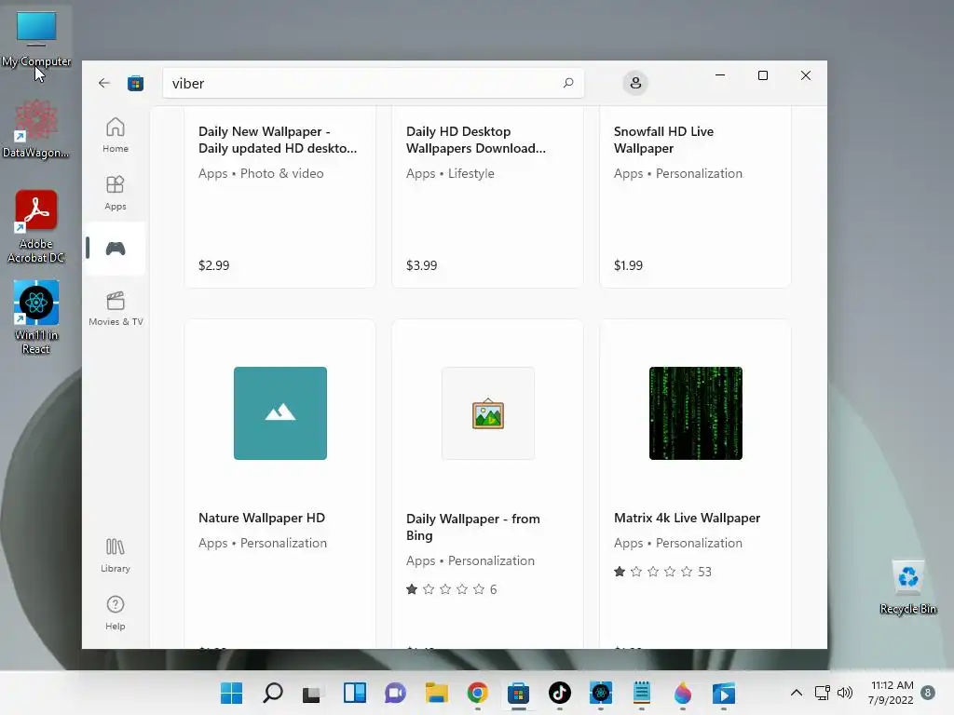Open Daily New Wallpaper app title
The width and height of the screenshot is (954, 715).
click(x=278, y=140)
